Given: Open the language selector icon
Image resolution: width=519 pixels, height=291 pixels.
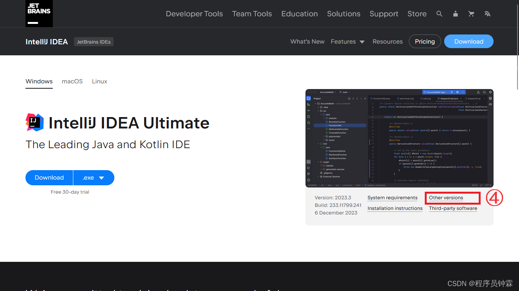Looking at the screenshot, I should 487,14.
